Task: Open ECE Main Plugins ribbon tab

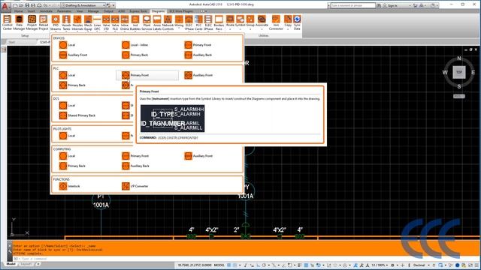Action: coord(181,11)
